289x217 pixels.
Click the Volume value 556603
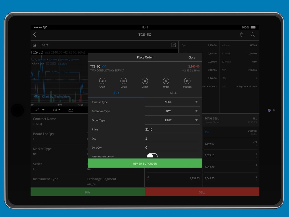point(253,45)
